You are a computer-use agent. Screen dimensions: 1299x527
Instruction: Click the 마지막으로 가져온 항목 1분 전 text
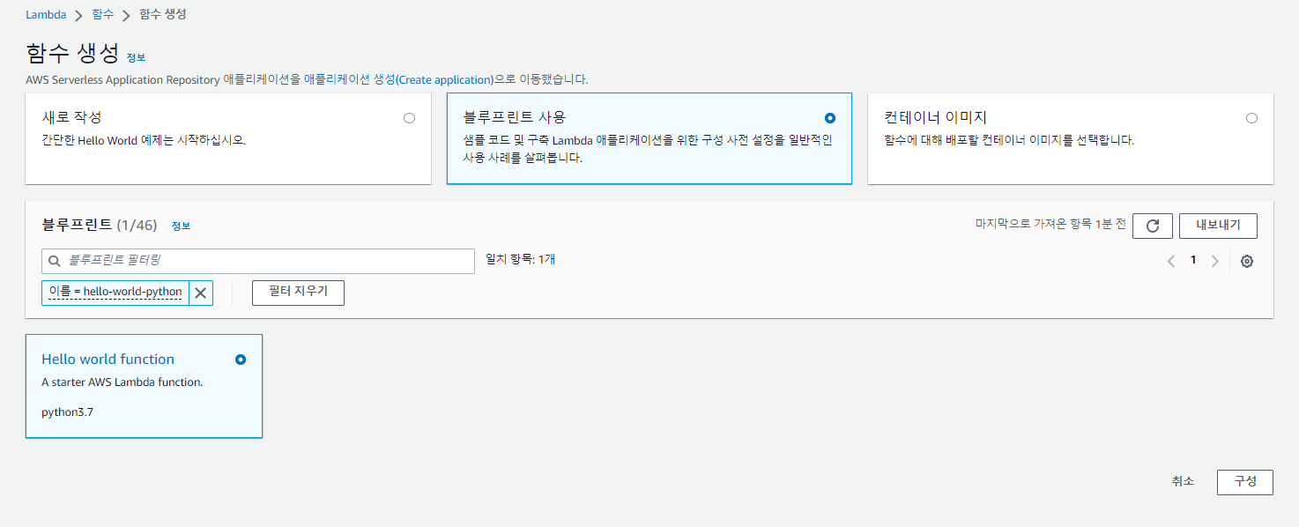click(1050, 225)
